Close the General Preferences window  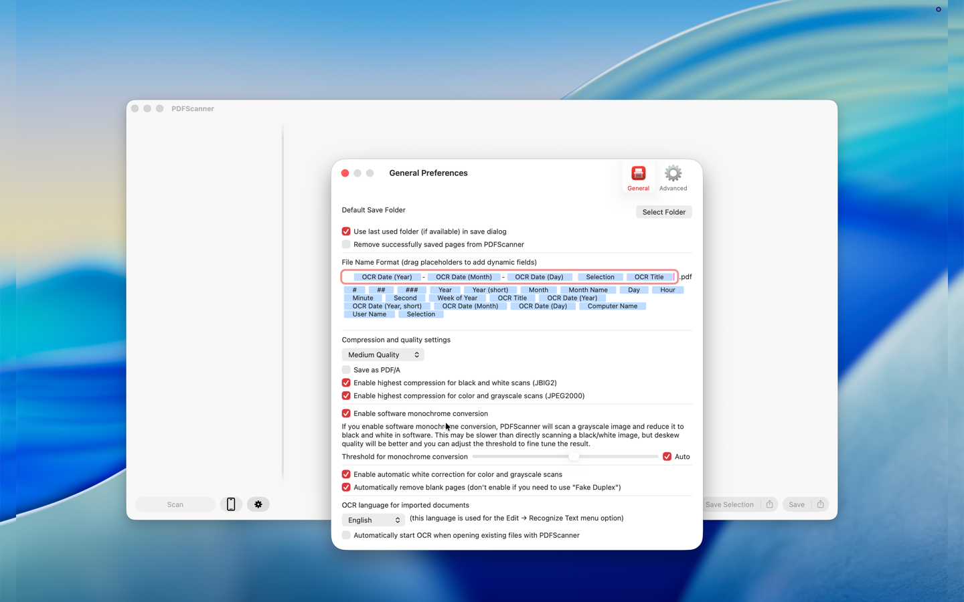coord(345,173)
